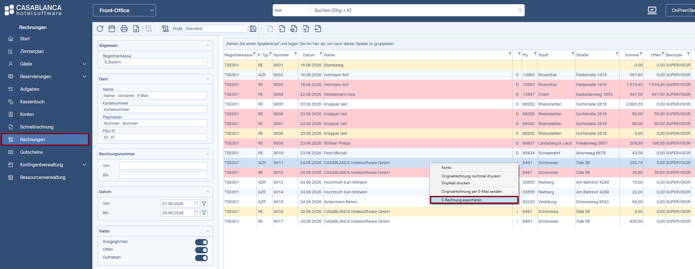Toggle the Offen balance switch
Screen dimensions: 695x269
coord(201,250)
